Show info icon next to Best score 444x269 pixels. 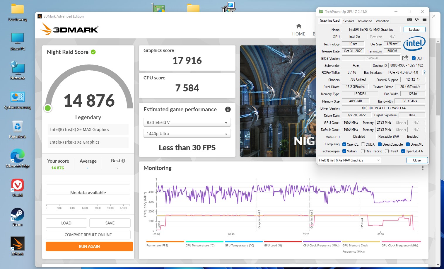[x=124, y=161]
